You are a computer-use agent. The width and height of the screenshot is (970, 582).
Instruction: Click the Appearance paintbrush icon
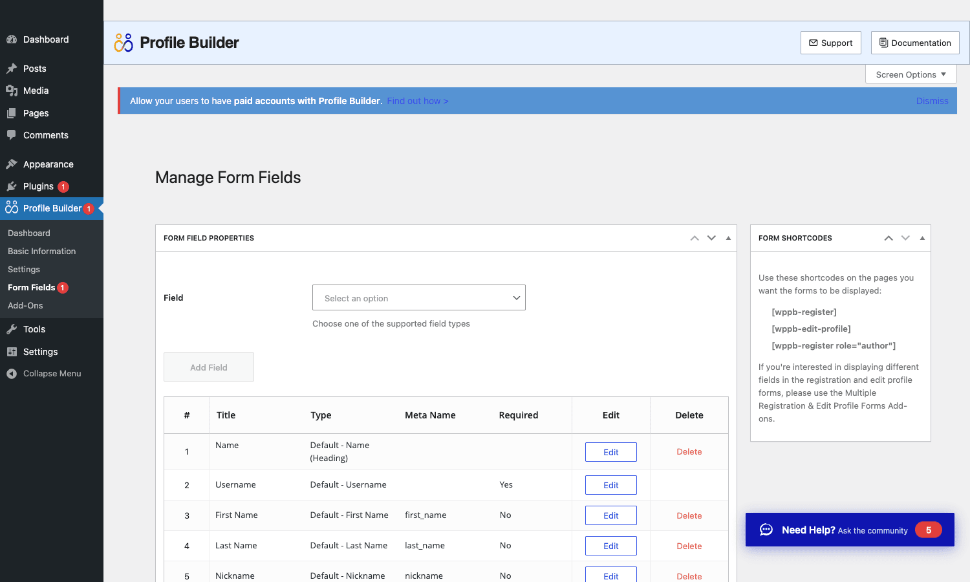coord(12,164)
